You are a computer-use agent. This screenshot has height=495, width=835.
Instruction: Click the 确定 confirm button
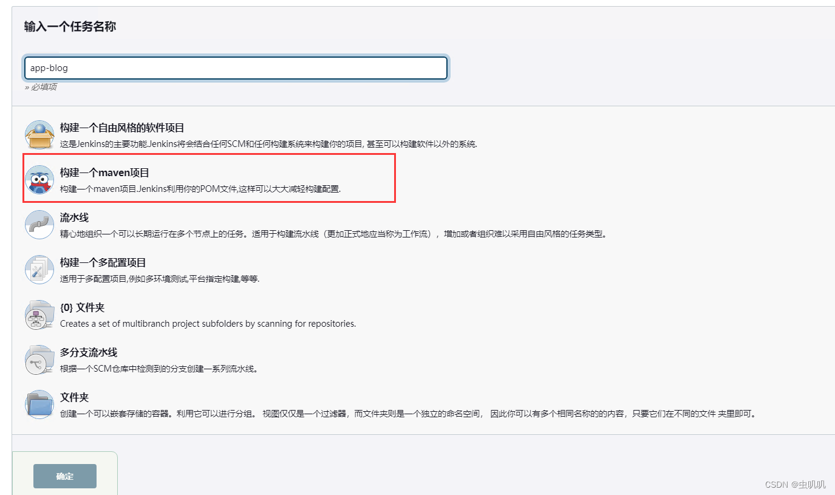65,476
